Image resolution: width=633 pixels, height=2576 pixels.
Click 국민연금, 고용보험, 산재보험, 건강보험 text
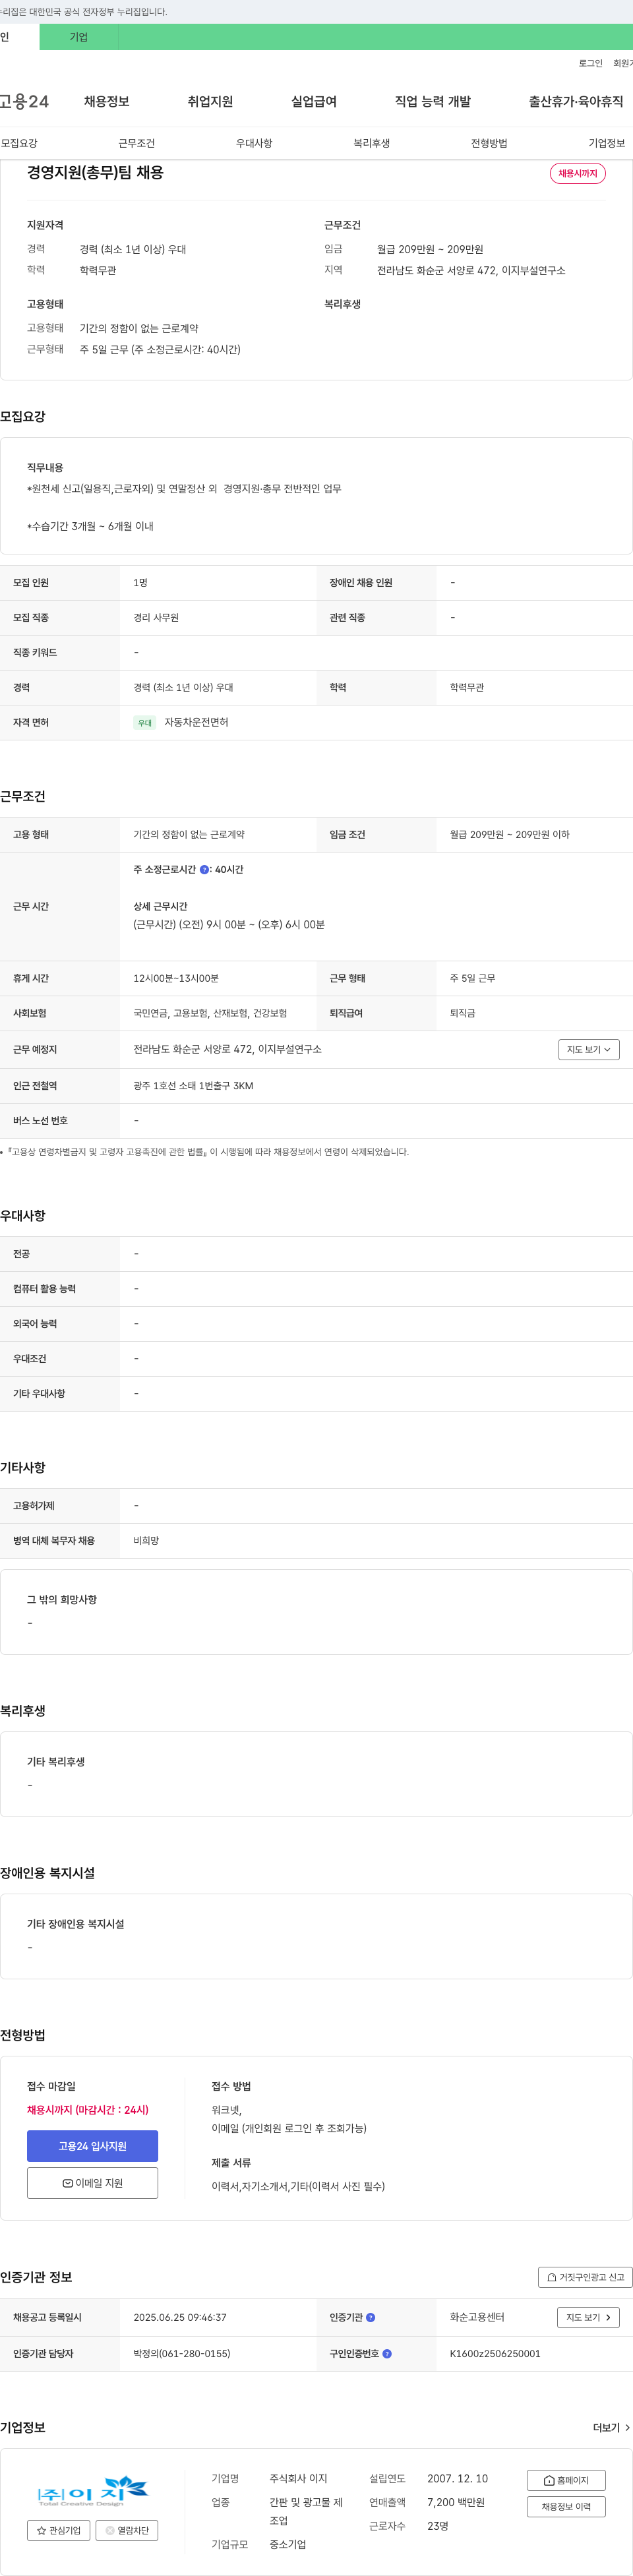[210, 1013]
